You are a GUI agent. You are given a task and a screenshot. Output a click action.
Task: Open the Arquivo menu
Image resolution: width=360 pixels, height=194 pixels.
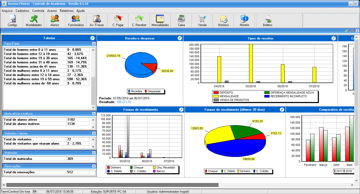[x=7, y=11]
